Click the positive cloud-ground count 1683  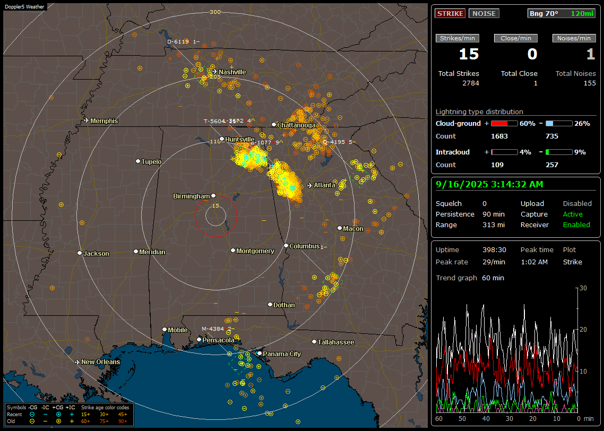pos(499,136)
